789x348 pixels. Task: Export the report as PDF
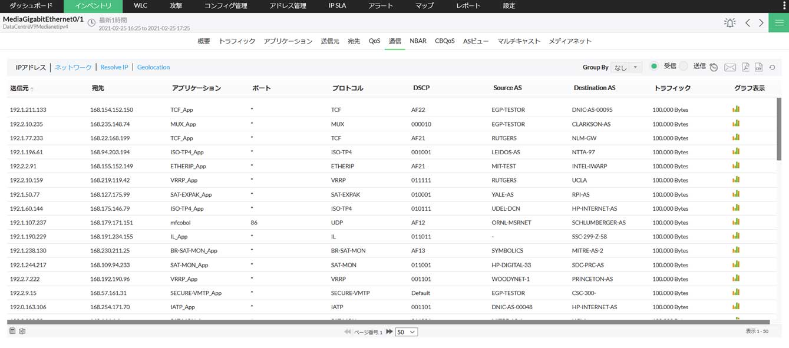[x=745, y=67]
